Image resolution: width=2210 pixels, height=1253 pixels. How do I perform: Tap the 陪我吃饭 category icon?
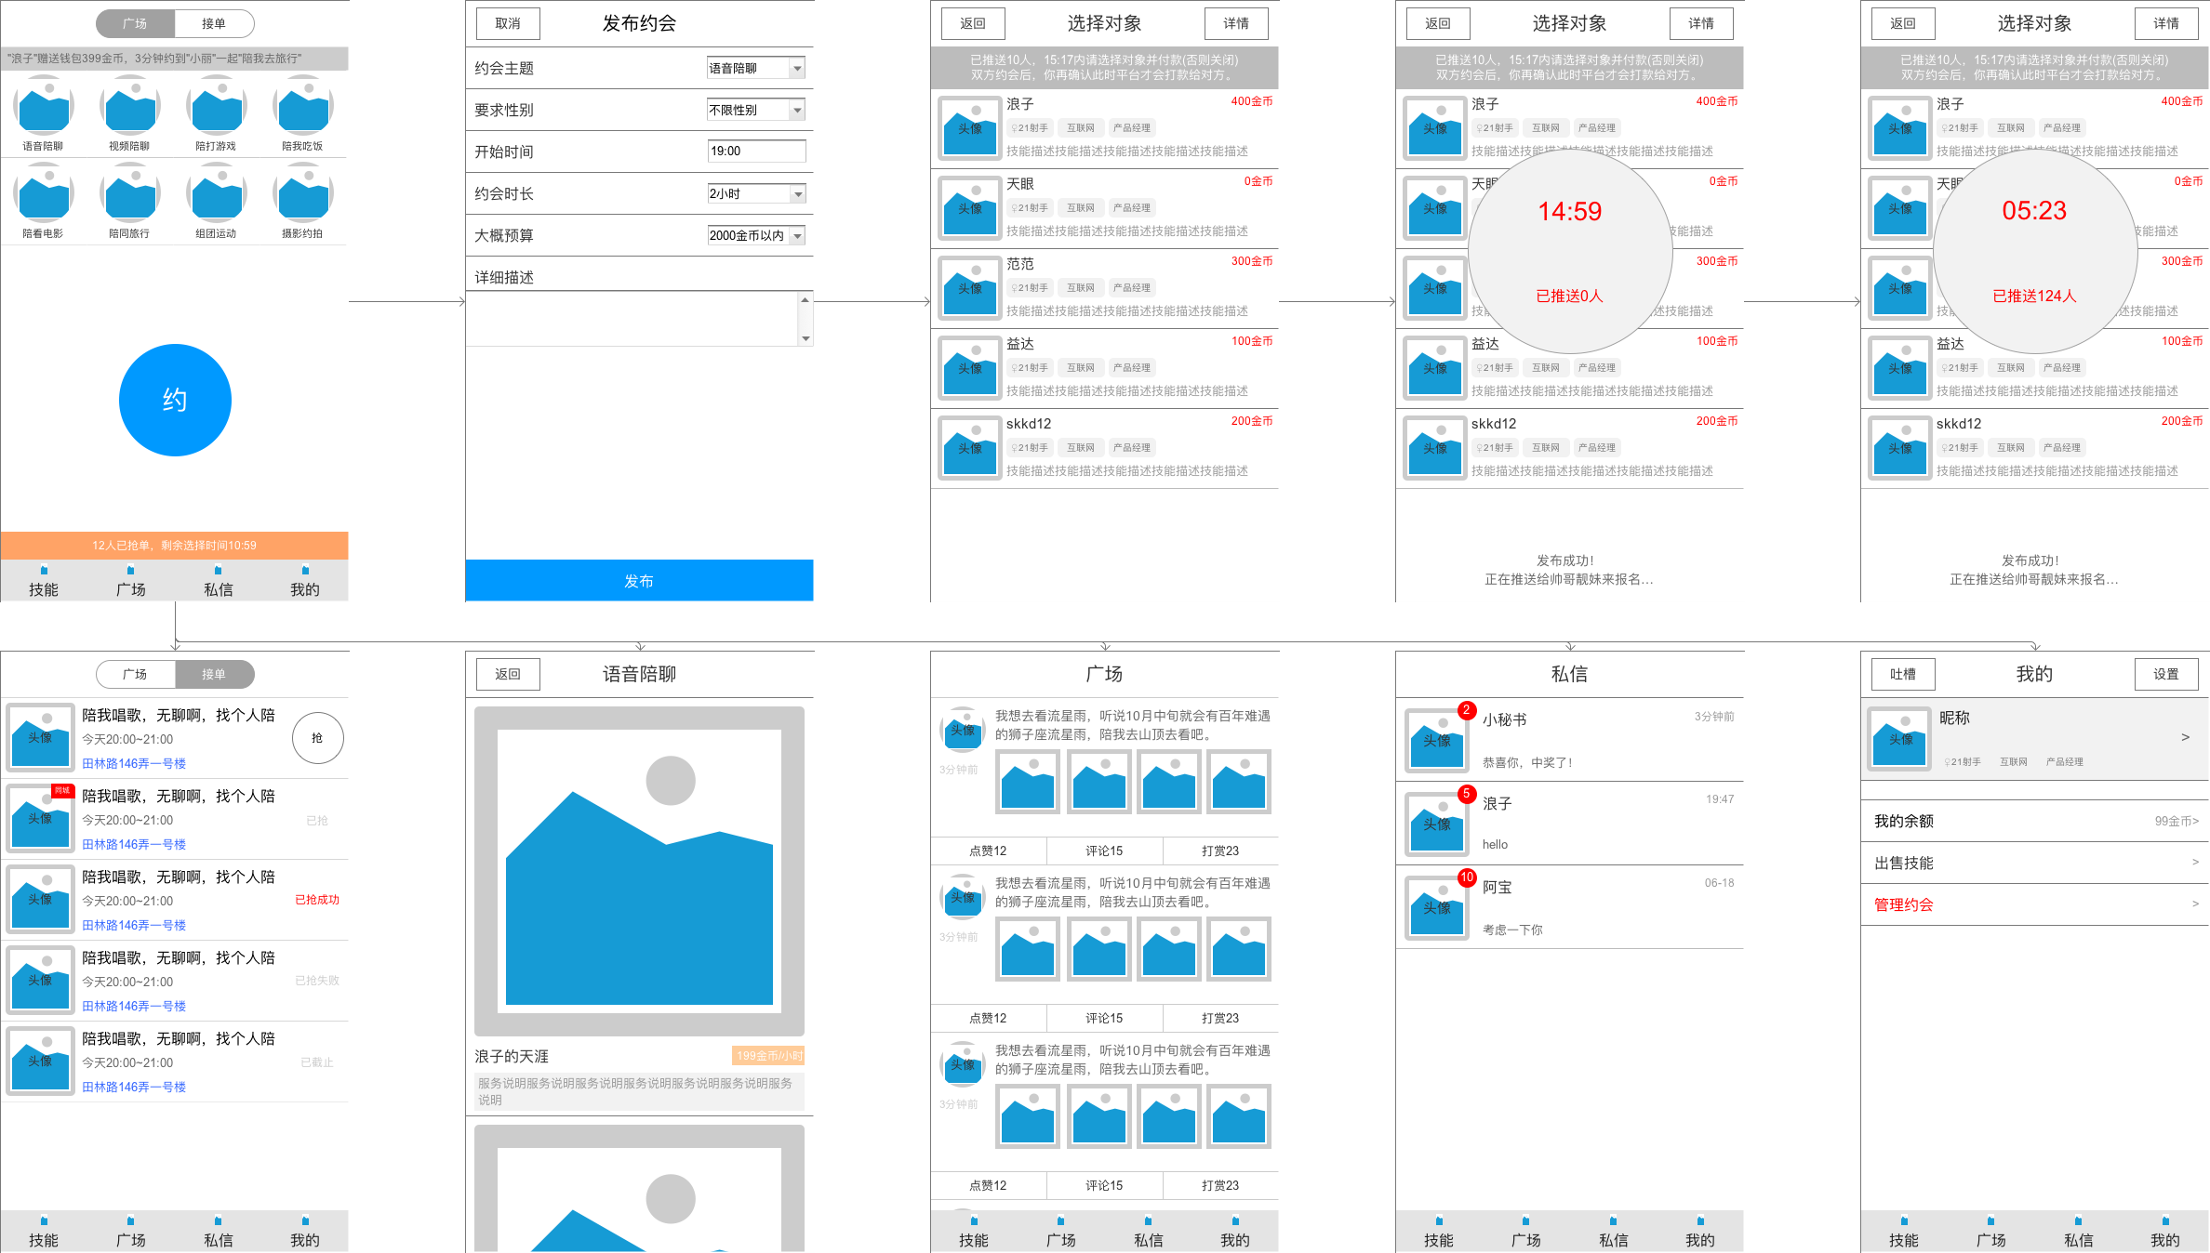click(303, 106)
